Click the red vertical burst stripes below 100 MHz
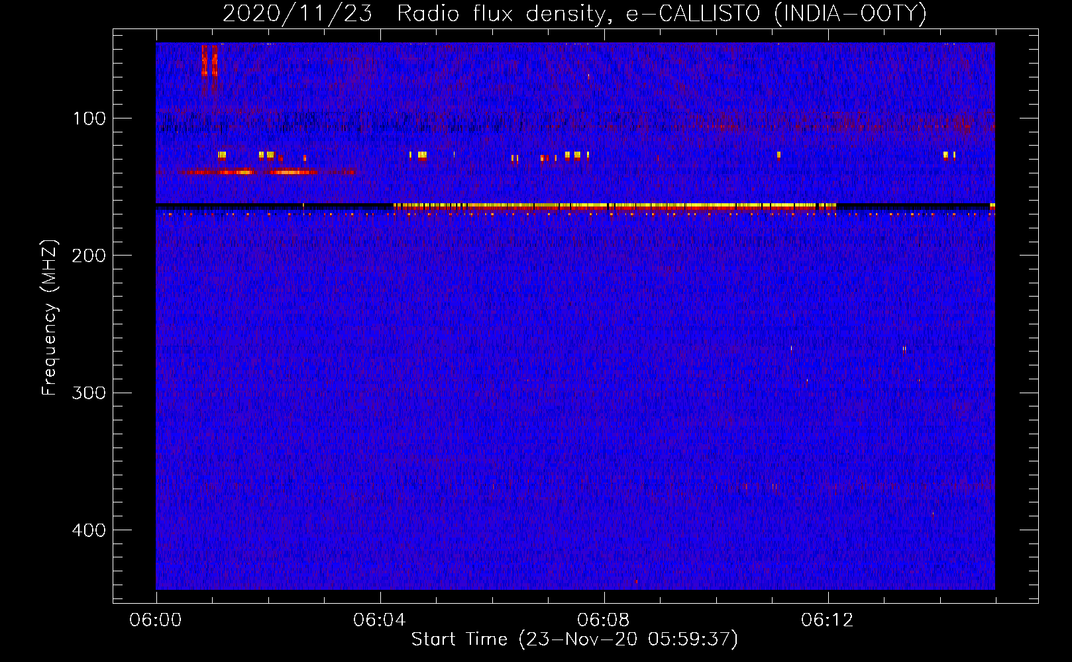 [209, 60]
